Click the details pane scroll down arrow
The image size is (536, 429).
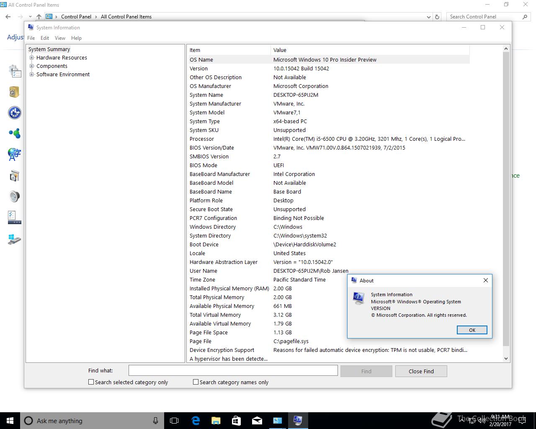tap(506, 359)
